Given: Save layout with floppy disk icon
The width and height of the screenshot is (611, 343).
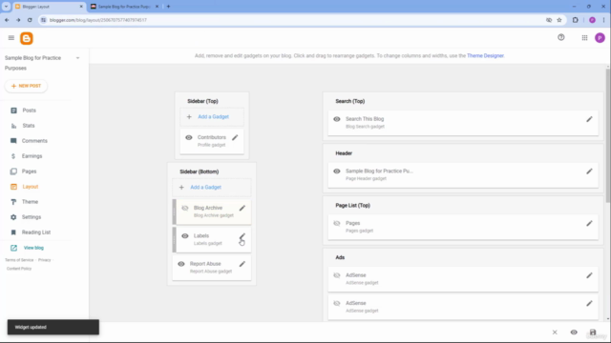Looking at the screenshot, I should (x=593, y=333).
